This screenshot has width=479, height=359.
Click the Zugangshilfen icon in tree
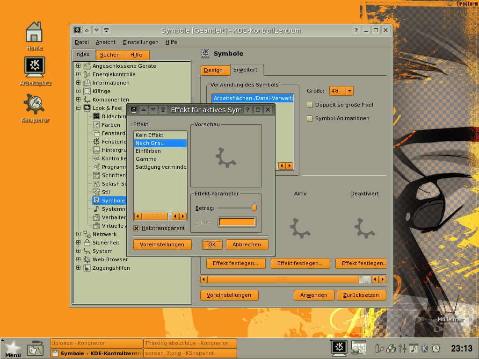(87, 268)
